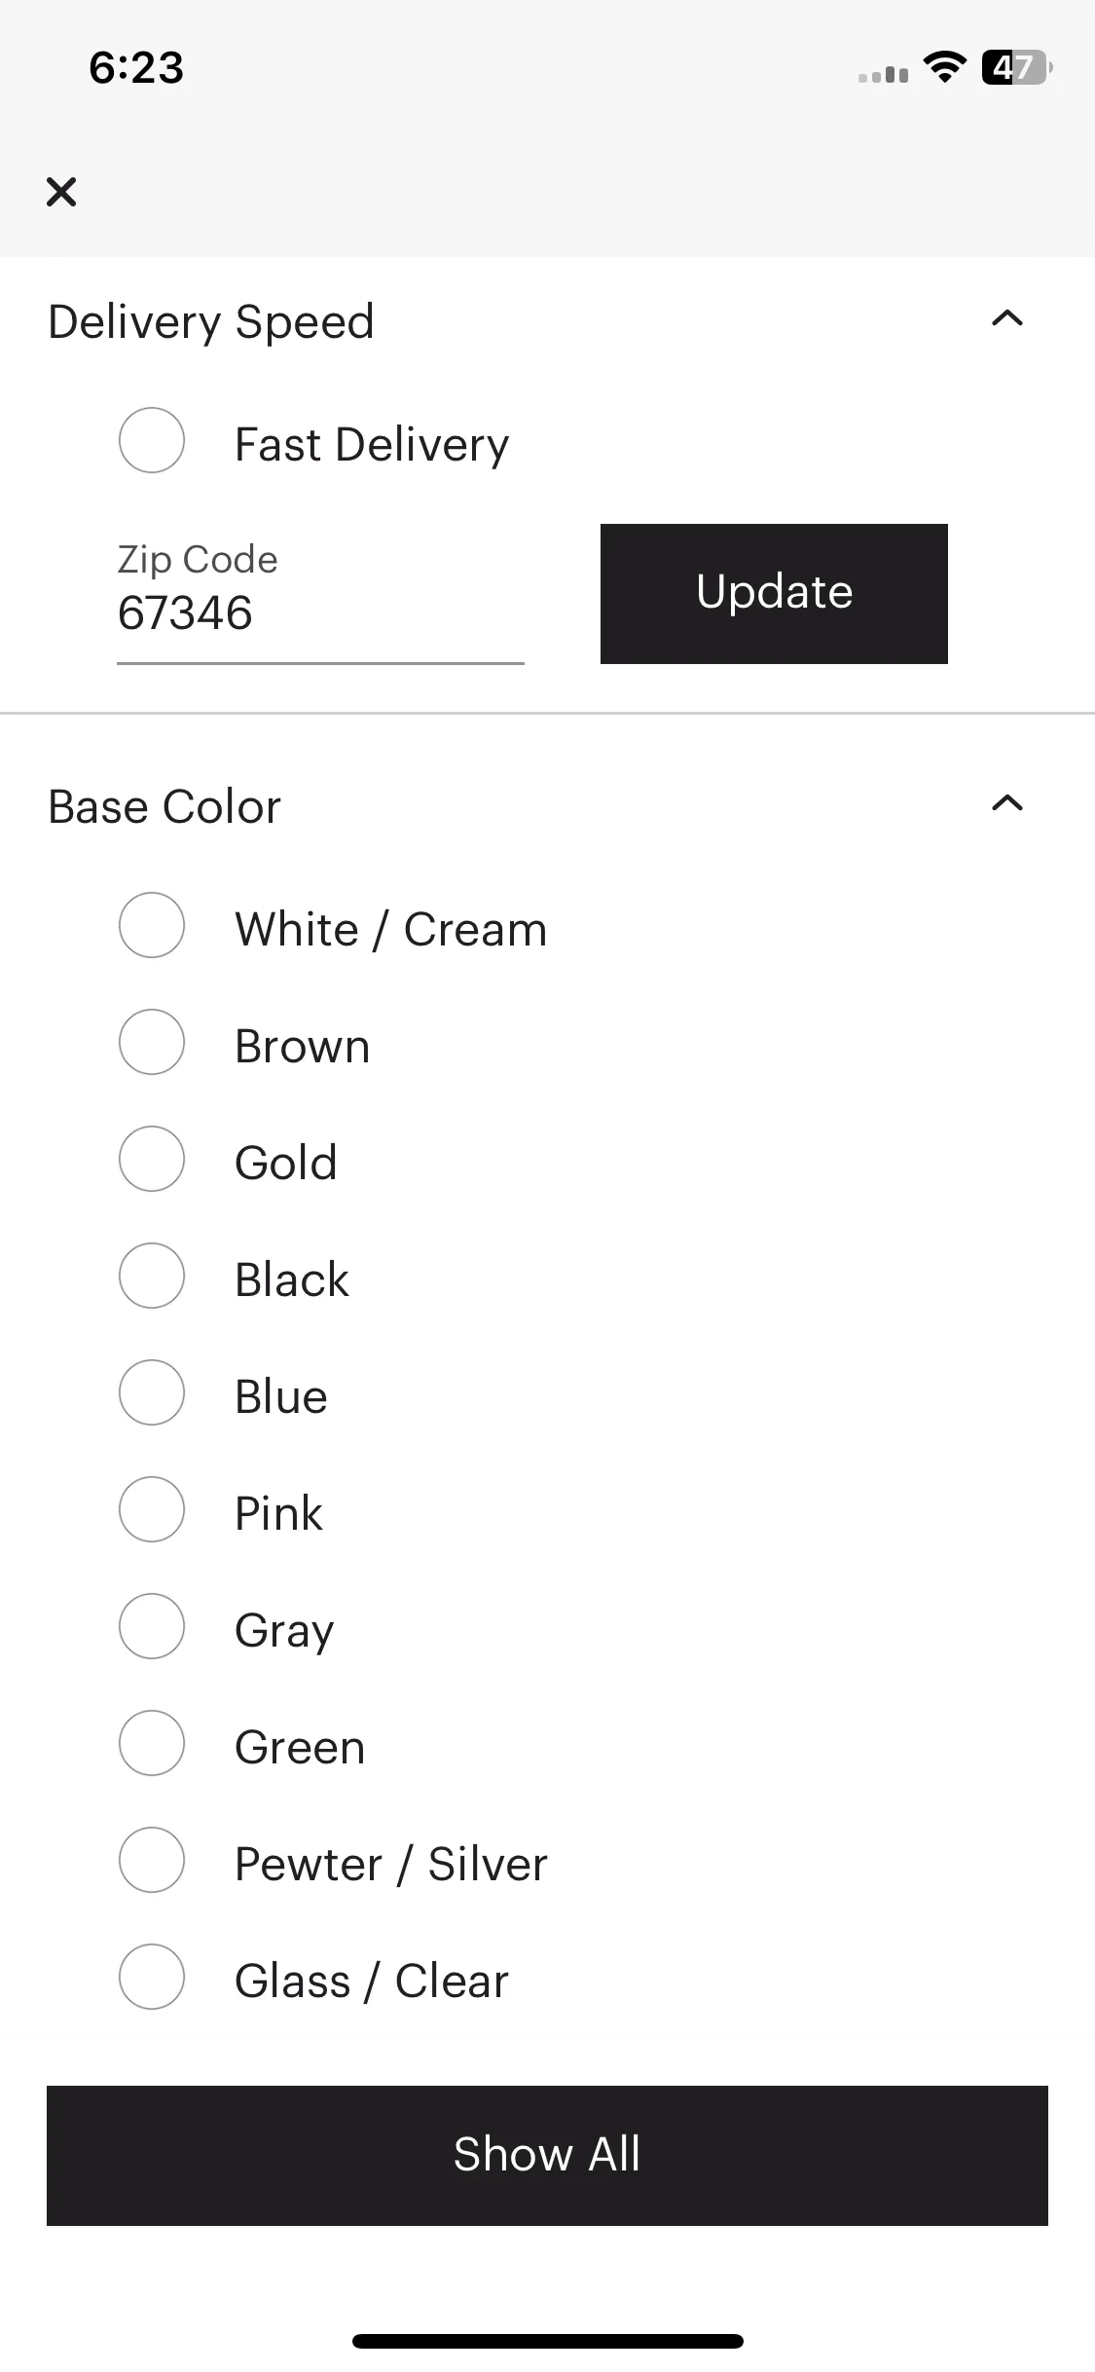Close the filter panel with X icon
1095x2372 pixels.
[61, 192]
